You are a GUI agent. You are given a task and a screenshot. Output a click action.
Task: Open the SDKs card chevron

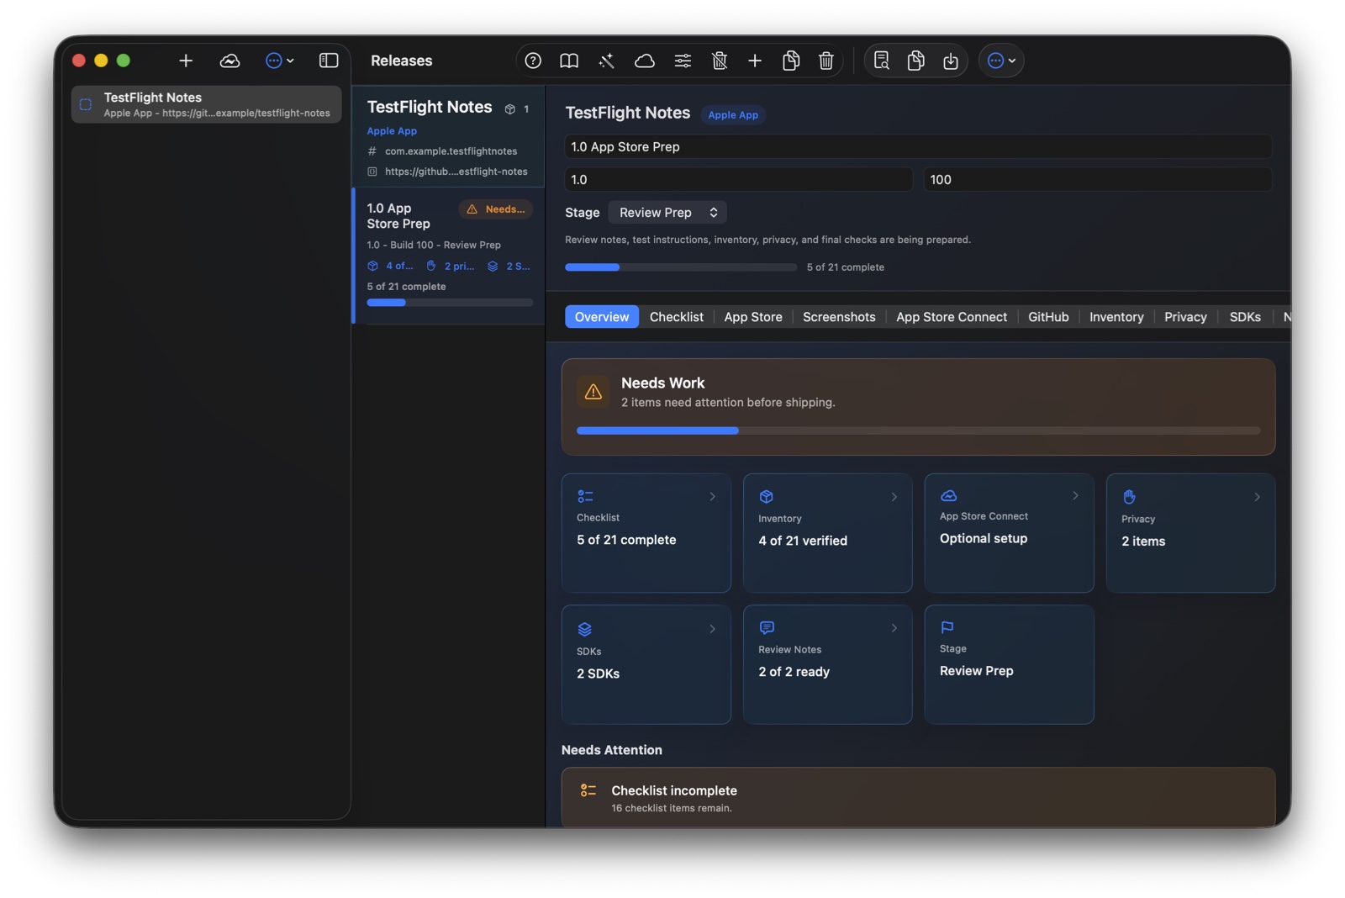[x=713, y=629]
